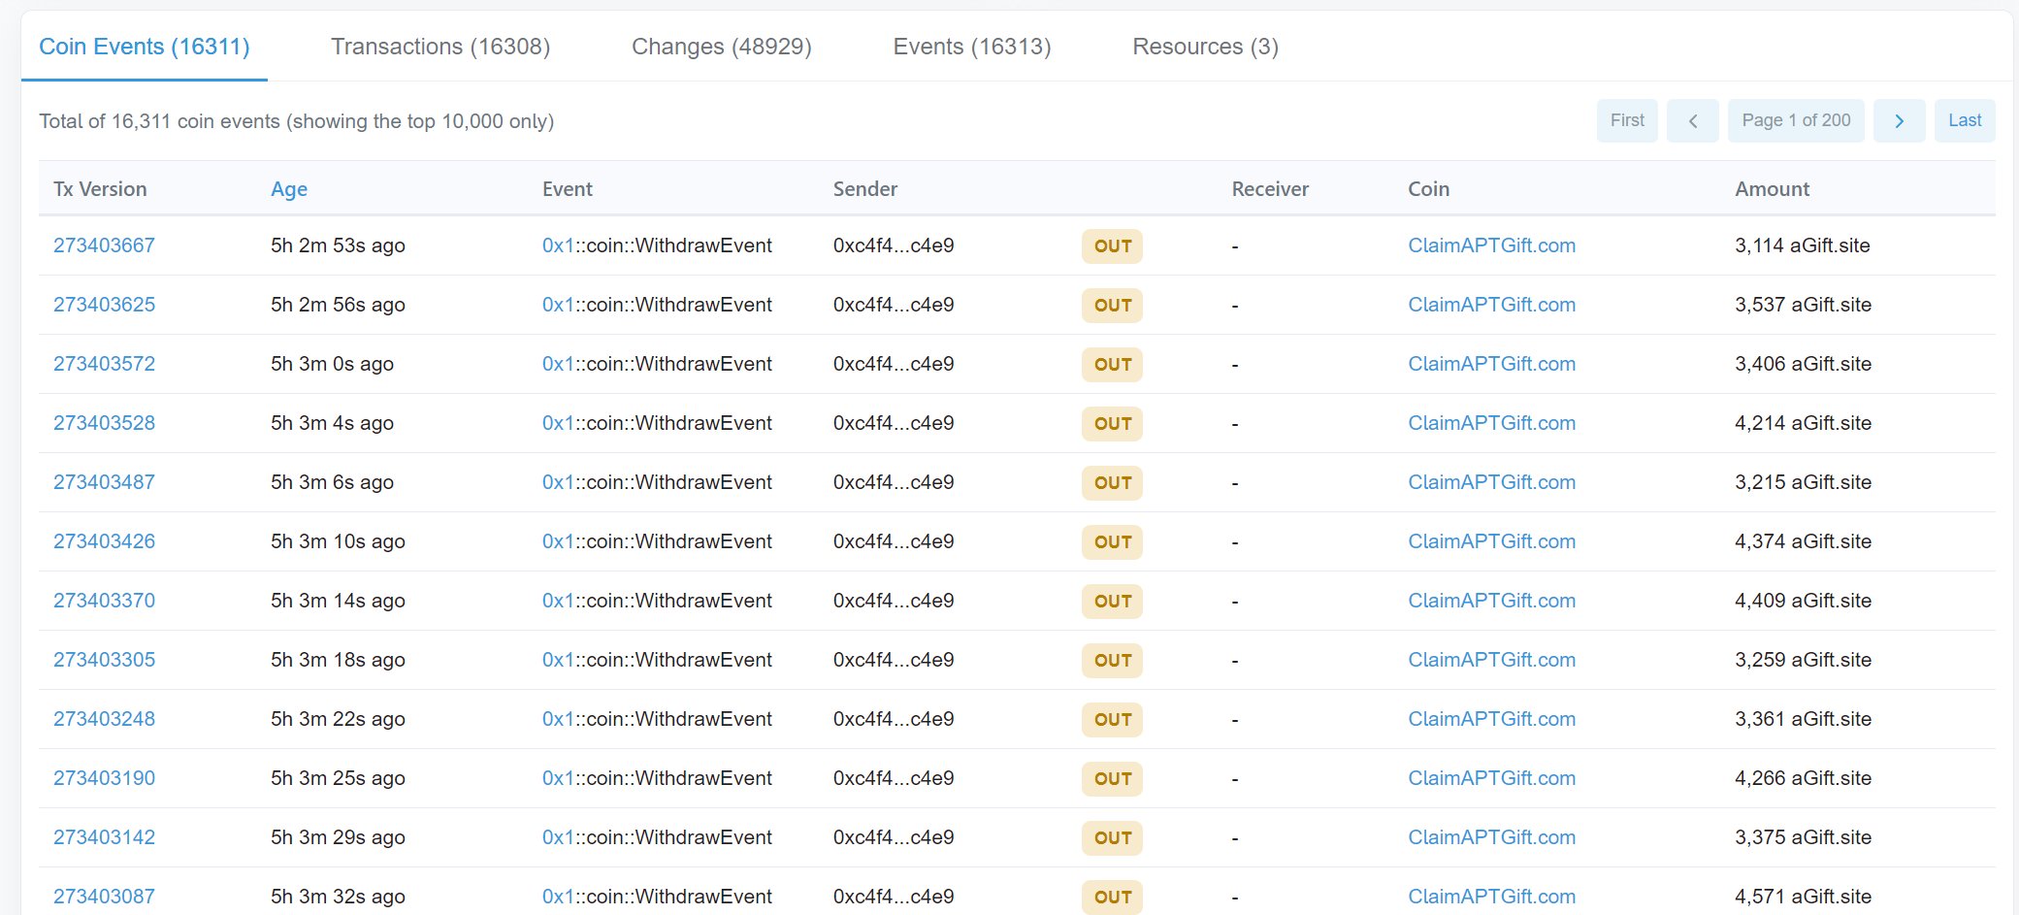Click sender 0xc4f4...c4e9 in row 273403305
Image resolution: width=2019 pixels, height=915 pixels.
[x=894, y=660]
